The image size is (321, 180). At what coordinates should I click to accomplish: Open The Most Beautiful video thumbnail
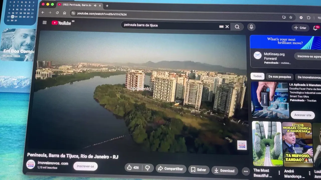(267, 144)
